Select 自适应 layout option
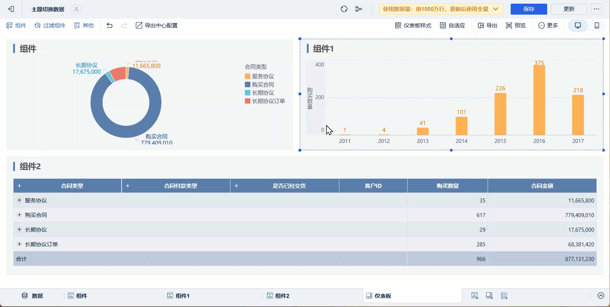 click(452, 26)
